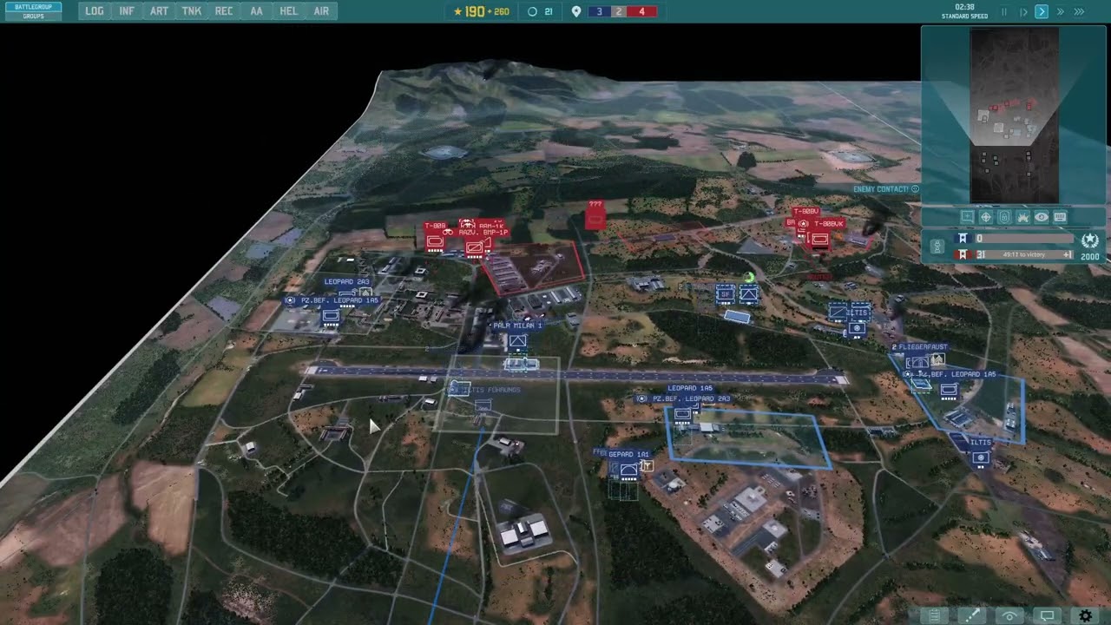Set double fast-forward speed

[1060, 12]
